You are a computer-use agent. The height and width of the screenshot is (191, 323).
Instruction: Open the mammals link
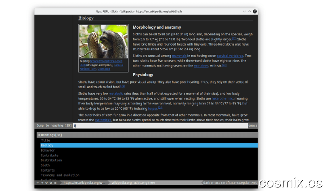coord(179,56)
